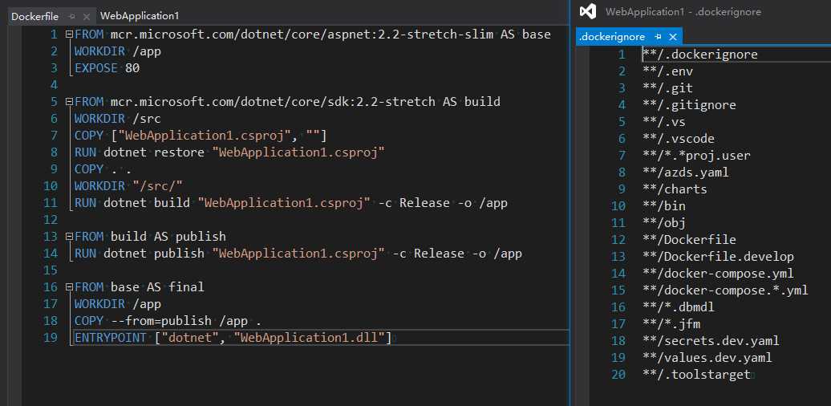Pin the Dockerfile tab

pos(72,16)
